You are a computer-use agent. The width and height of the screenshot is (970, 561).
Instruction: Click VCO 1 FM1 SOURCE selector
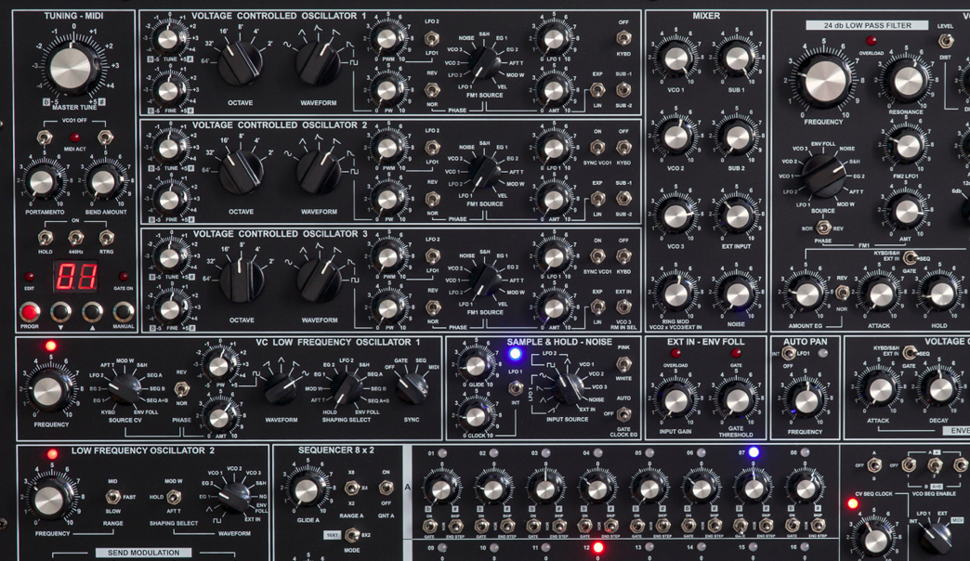point(484,64)
